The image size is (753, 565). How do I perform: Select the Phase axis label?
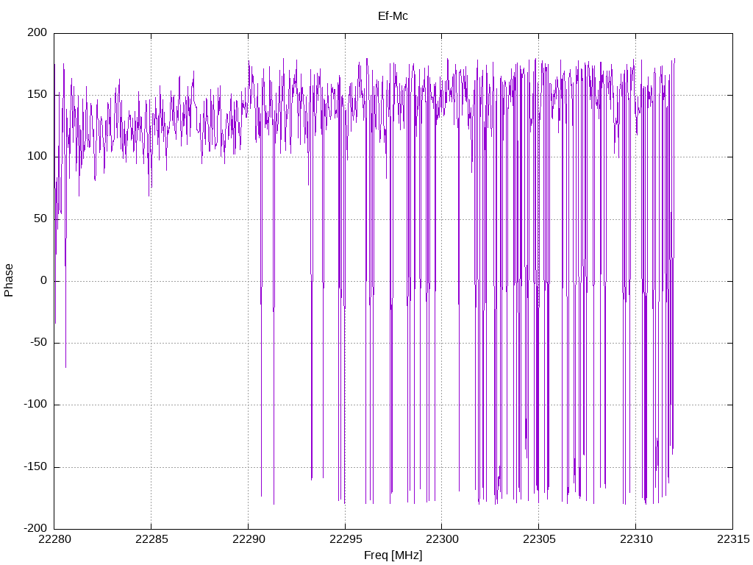pos(9,280)
